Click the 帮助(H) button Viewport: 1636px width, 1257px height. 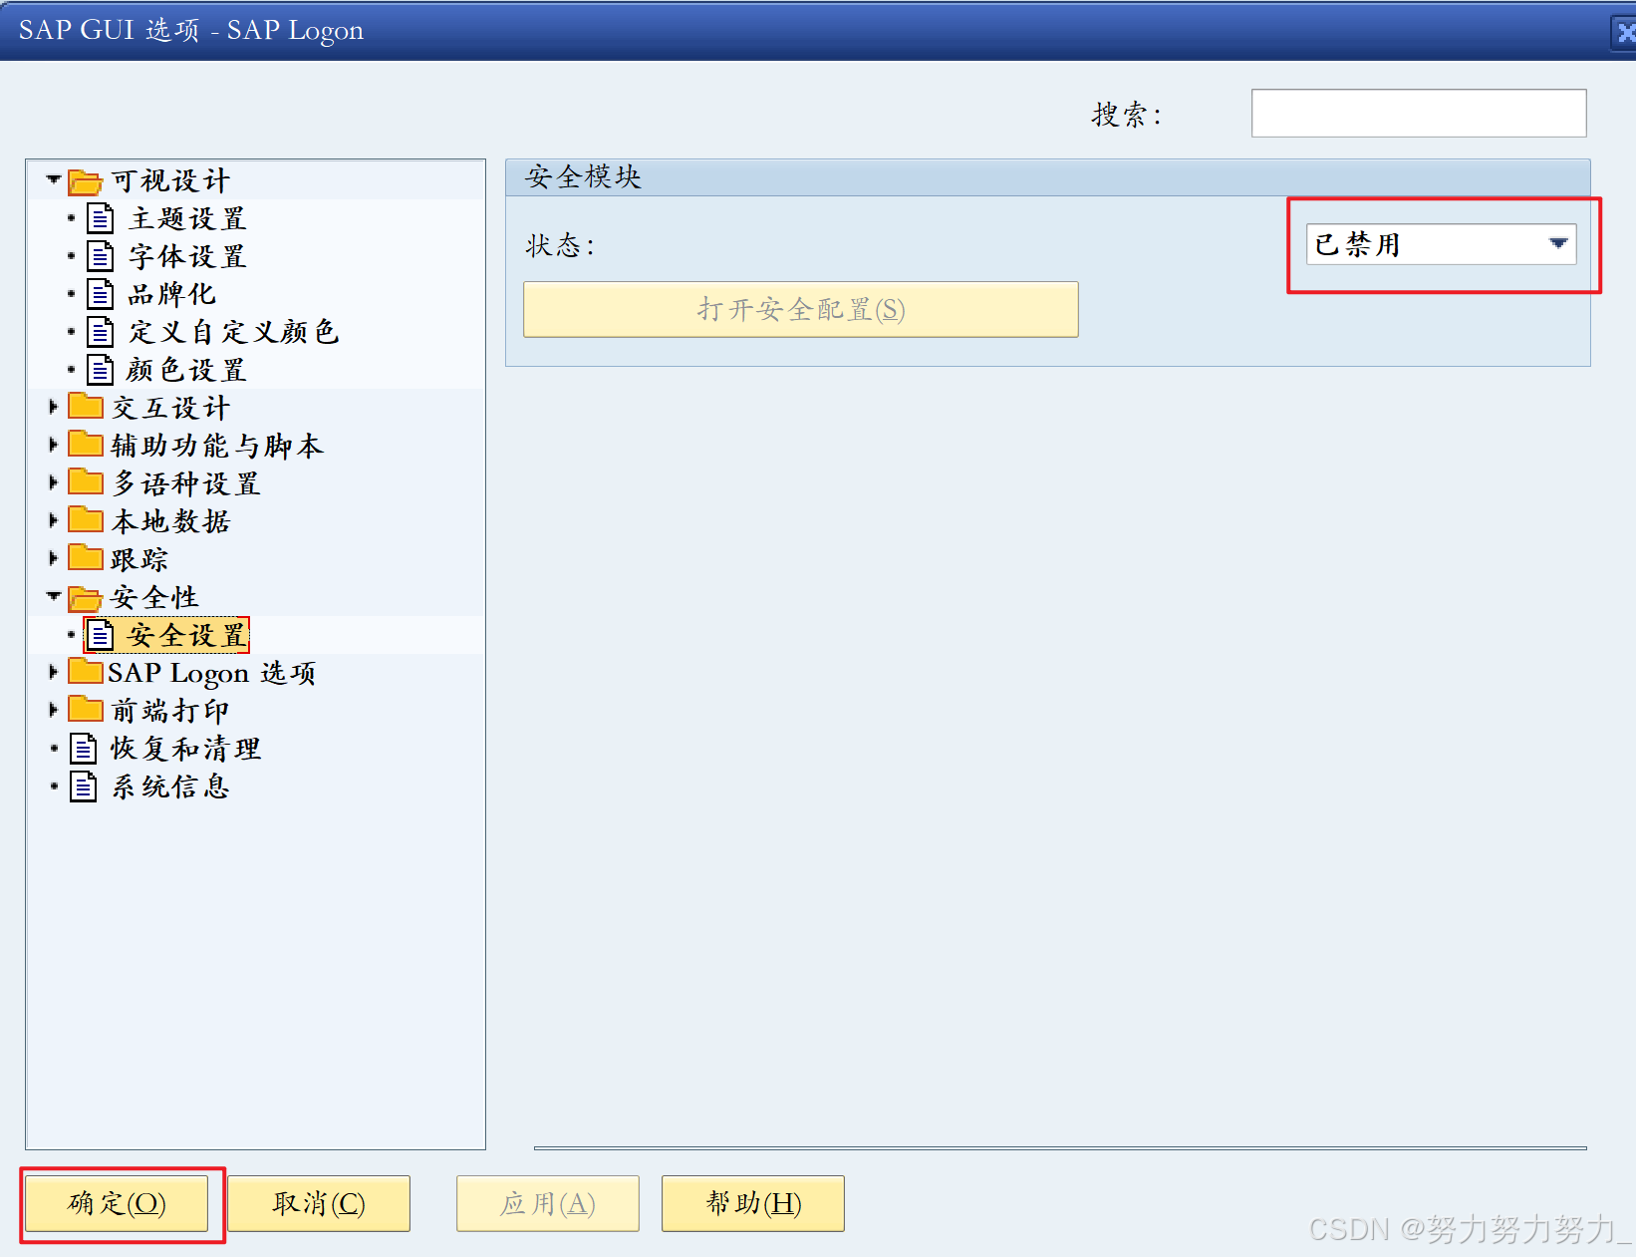tap(753, 1203)
